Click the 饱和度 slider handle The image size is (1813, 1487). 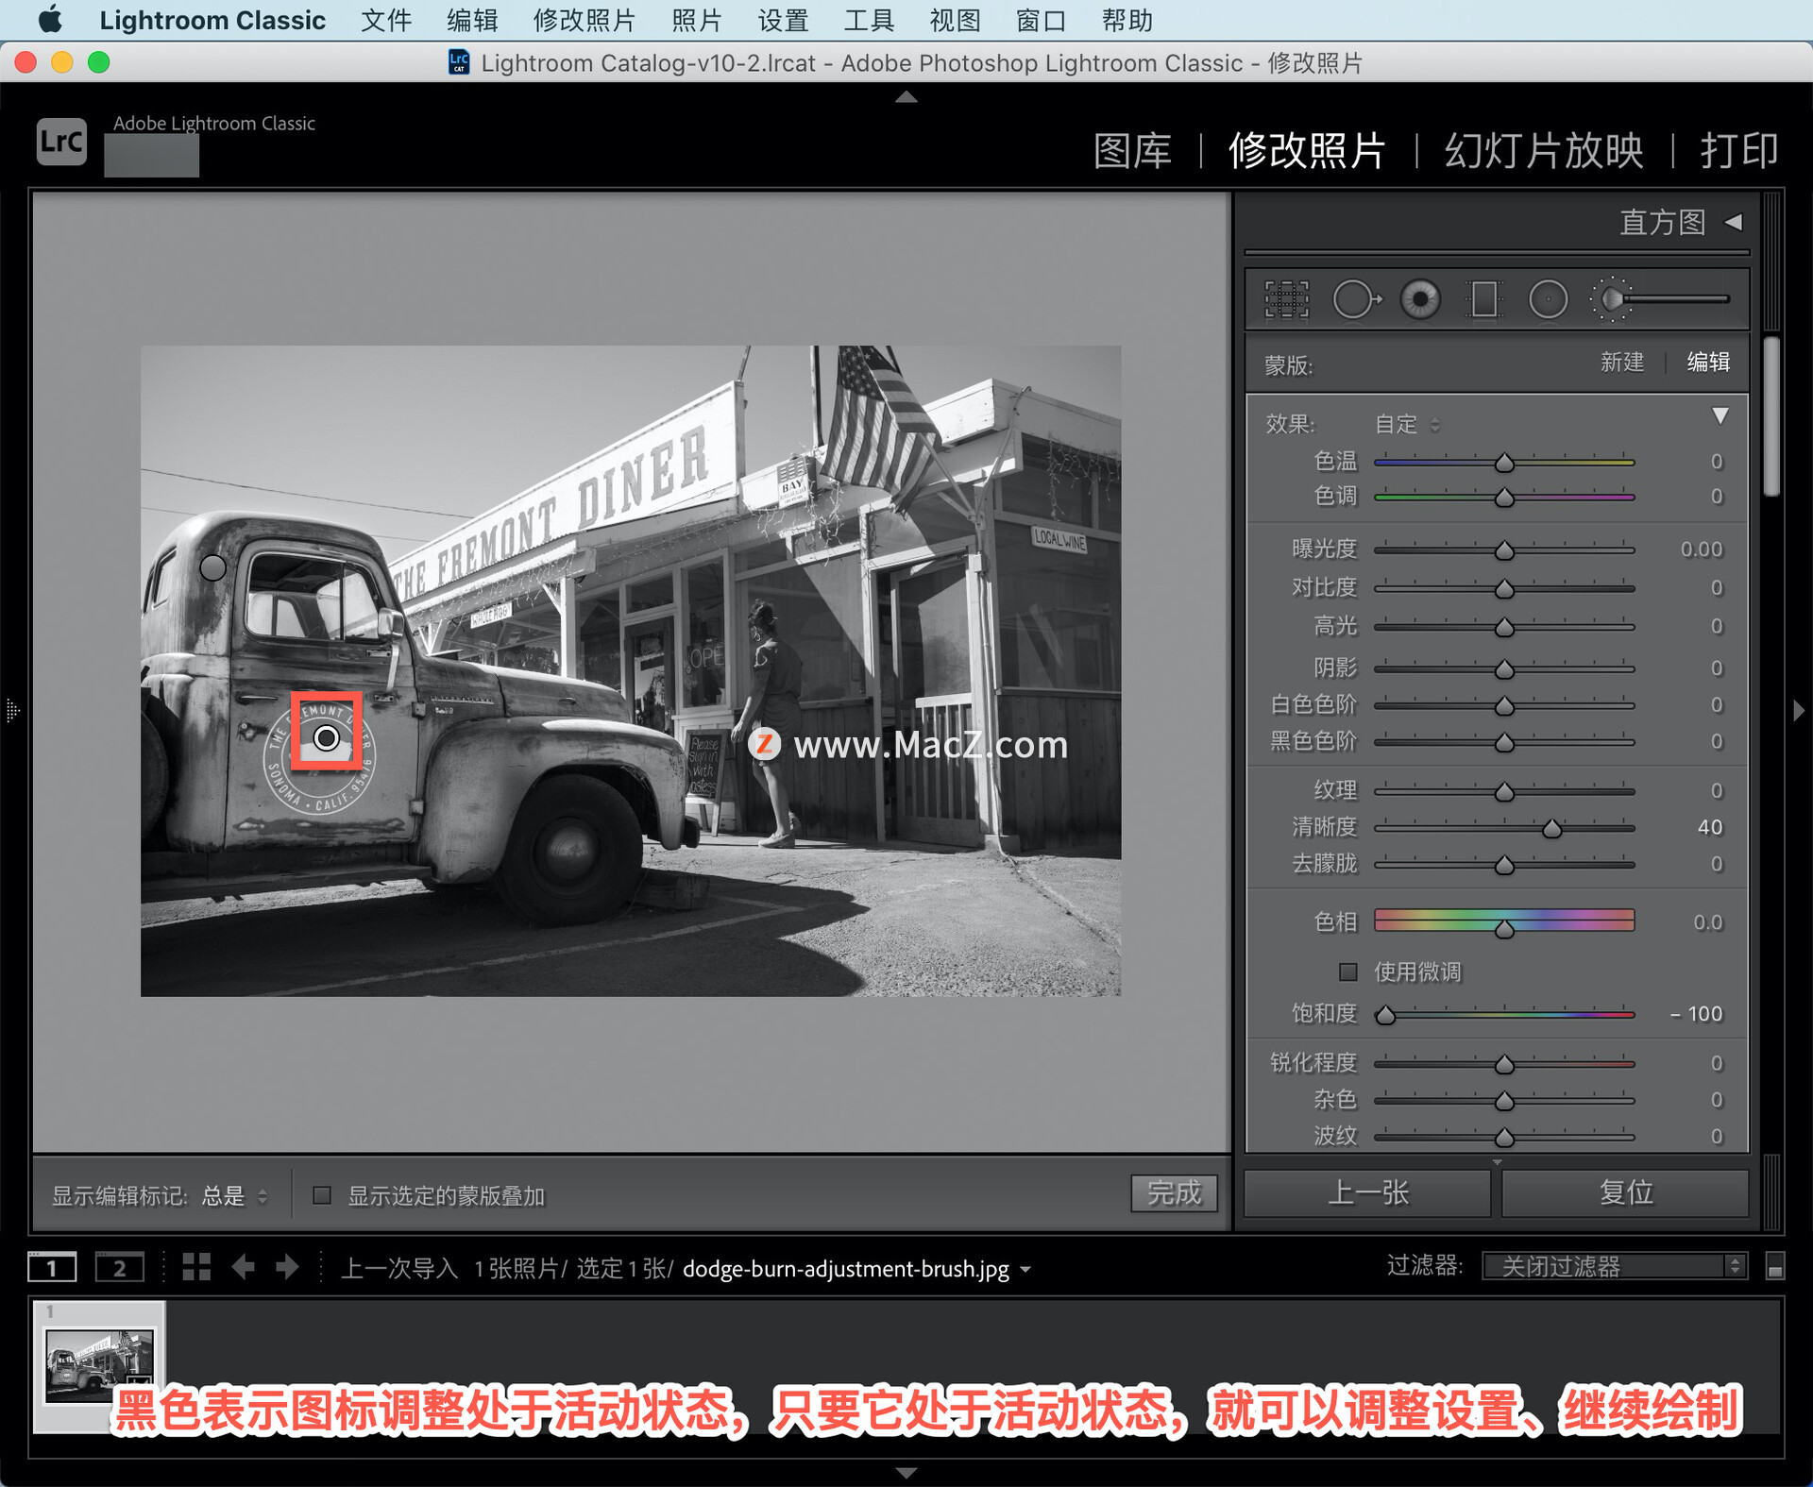tap(1385, 1015)
